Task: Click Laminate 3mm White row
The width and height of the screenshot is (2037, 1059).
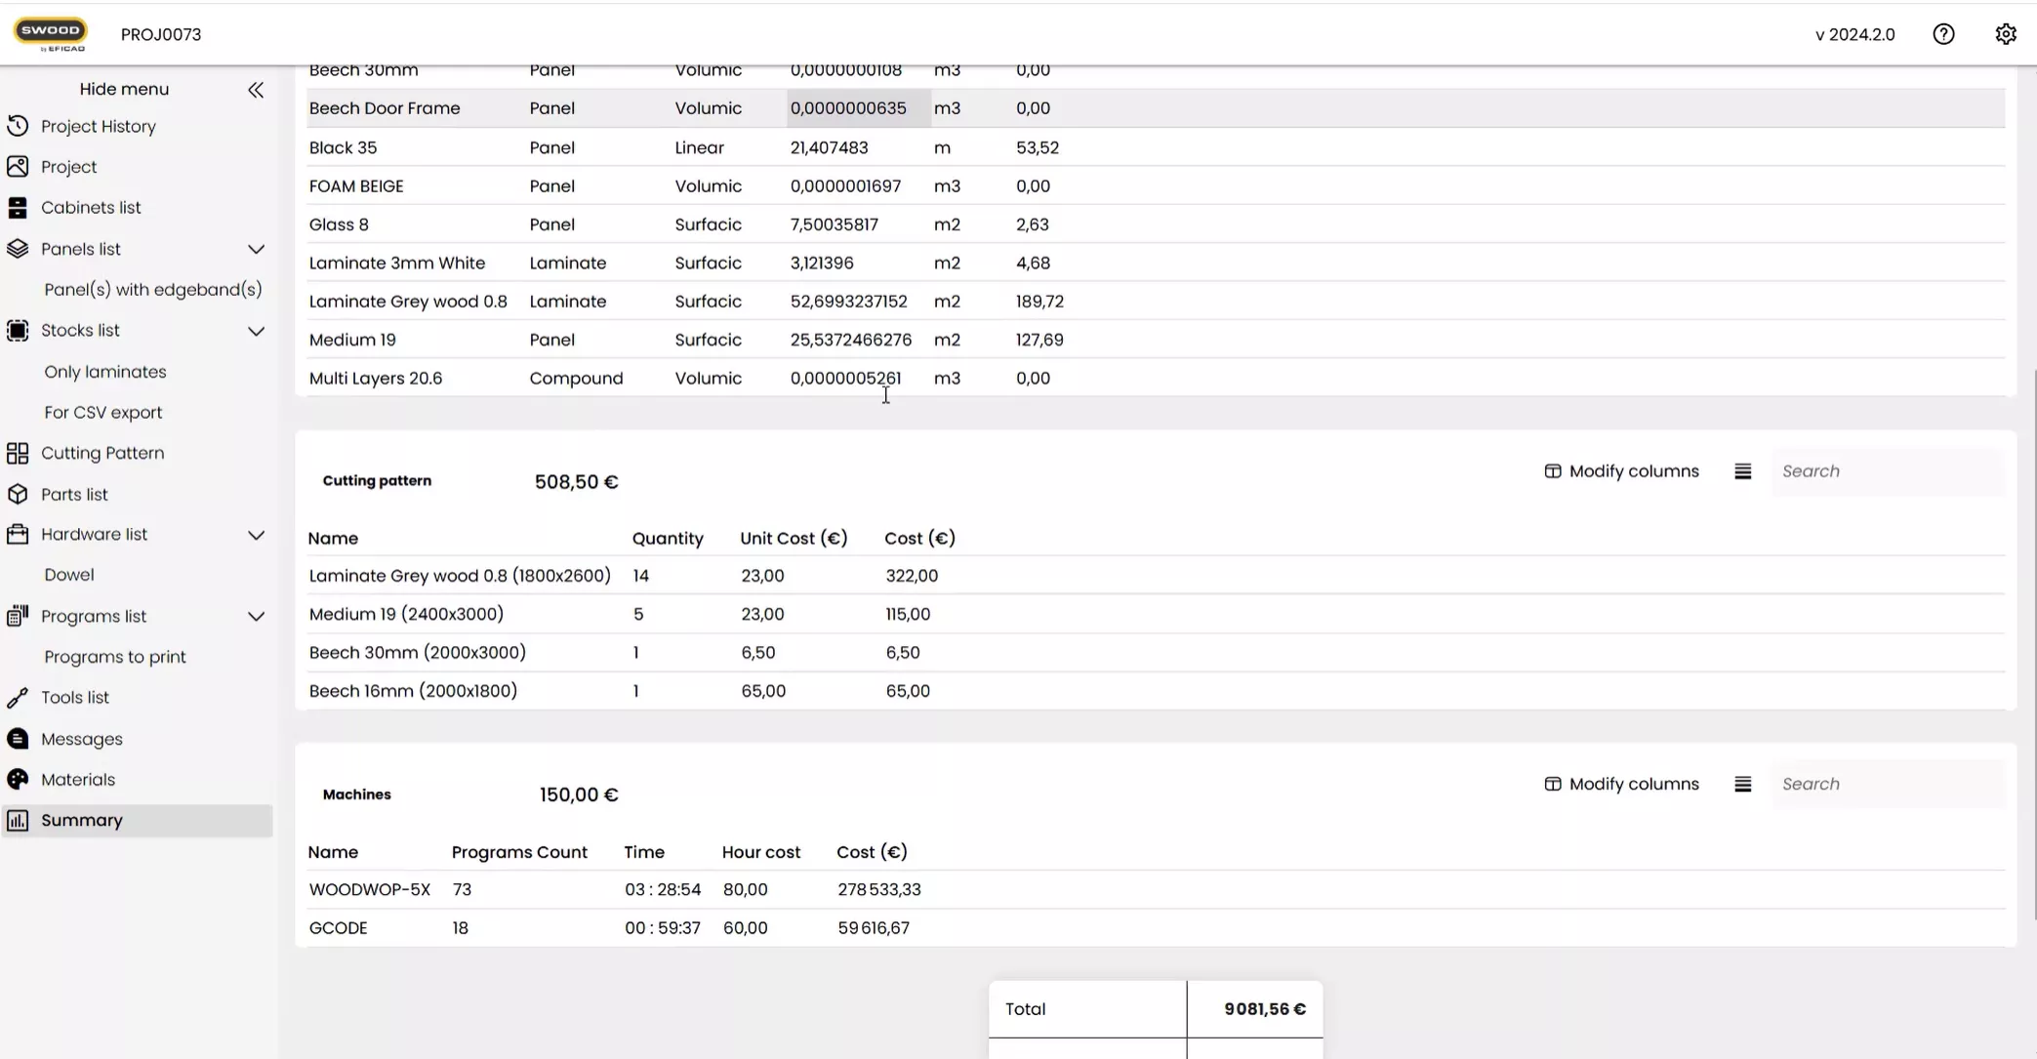Action: click(1156, 263)
